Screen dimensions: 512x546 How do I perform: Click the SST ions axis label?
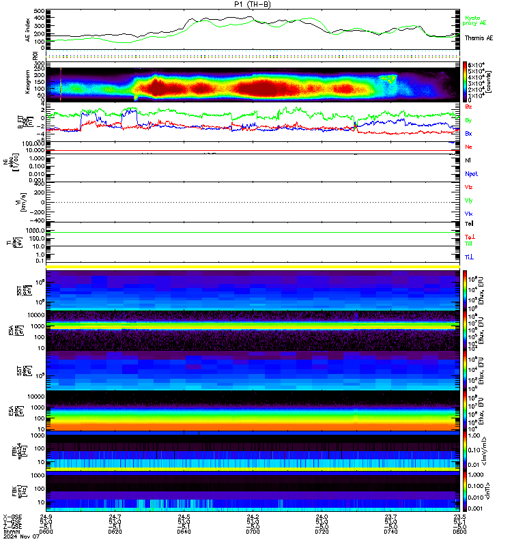24,289
